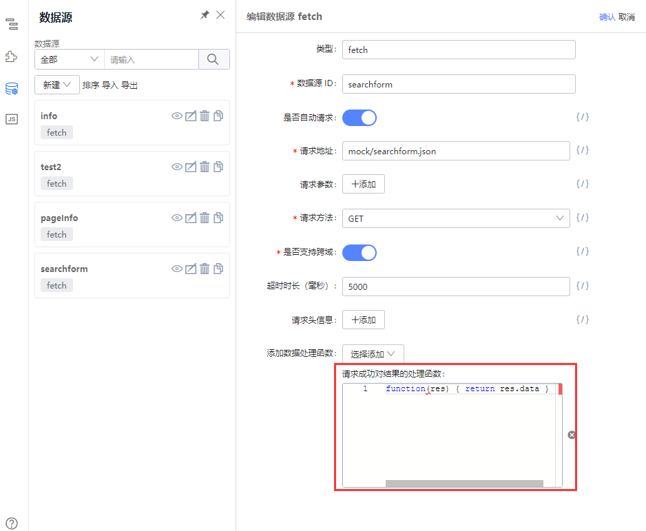Copy the searchform data source
The width and height of the screenshot is (646, 531).
point(218,269)
